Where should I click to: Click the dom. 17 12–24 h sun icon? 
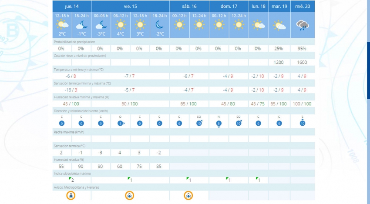tap(239, 24)
